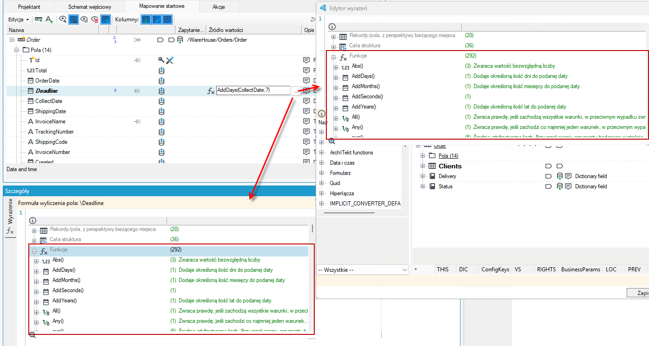The width and height of the screenshot is (649, 346).
Task: Open the Akcje tab
Action: [219, 7]
